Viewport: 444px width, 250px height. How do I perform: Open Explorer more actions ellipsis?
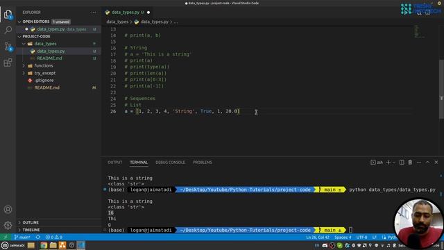click(x=94, y=12)
